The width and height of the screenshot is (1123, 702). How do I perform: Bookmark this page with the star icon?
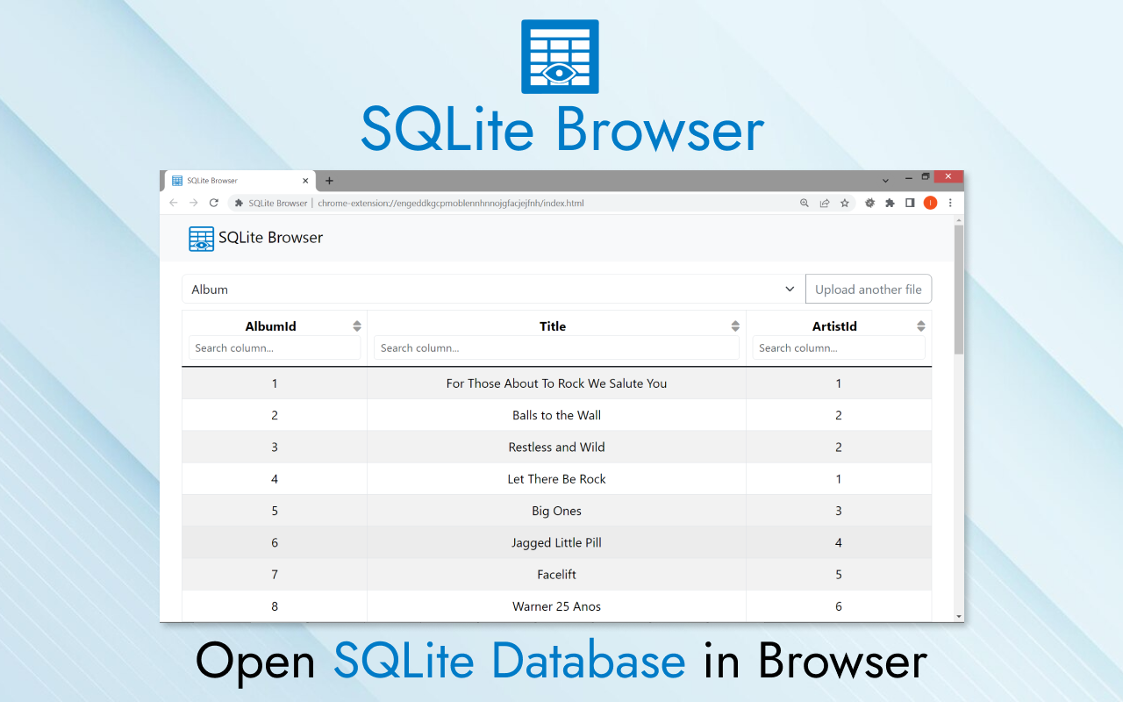(845, 203)
